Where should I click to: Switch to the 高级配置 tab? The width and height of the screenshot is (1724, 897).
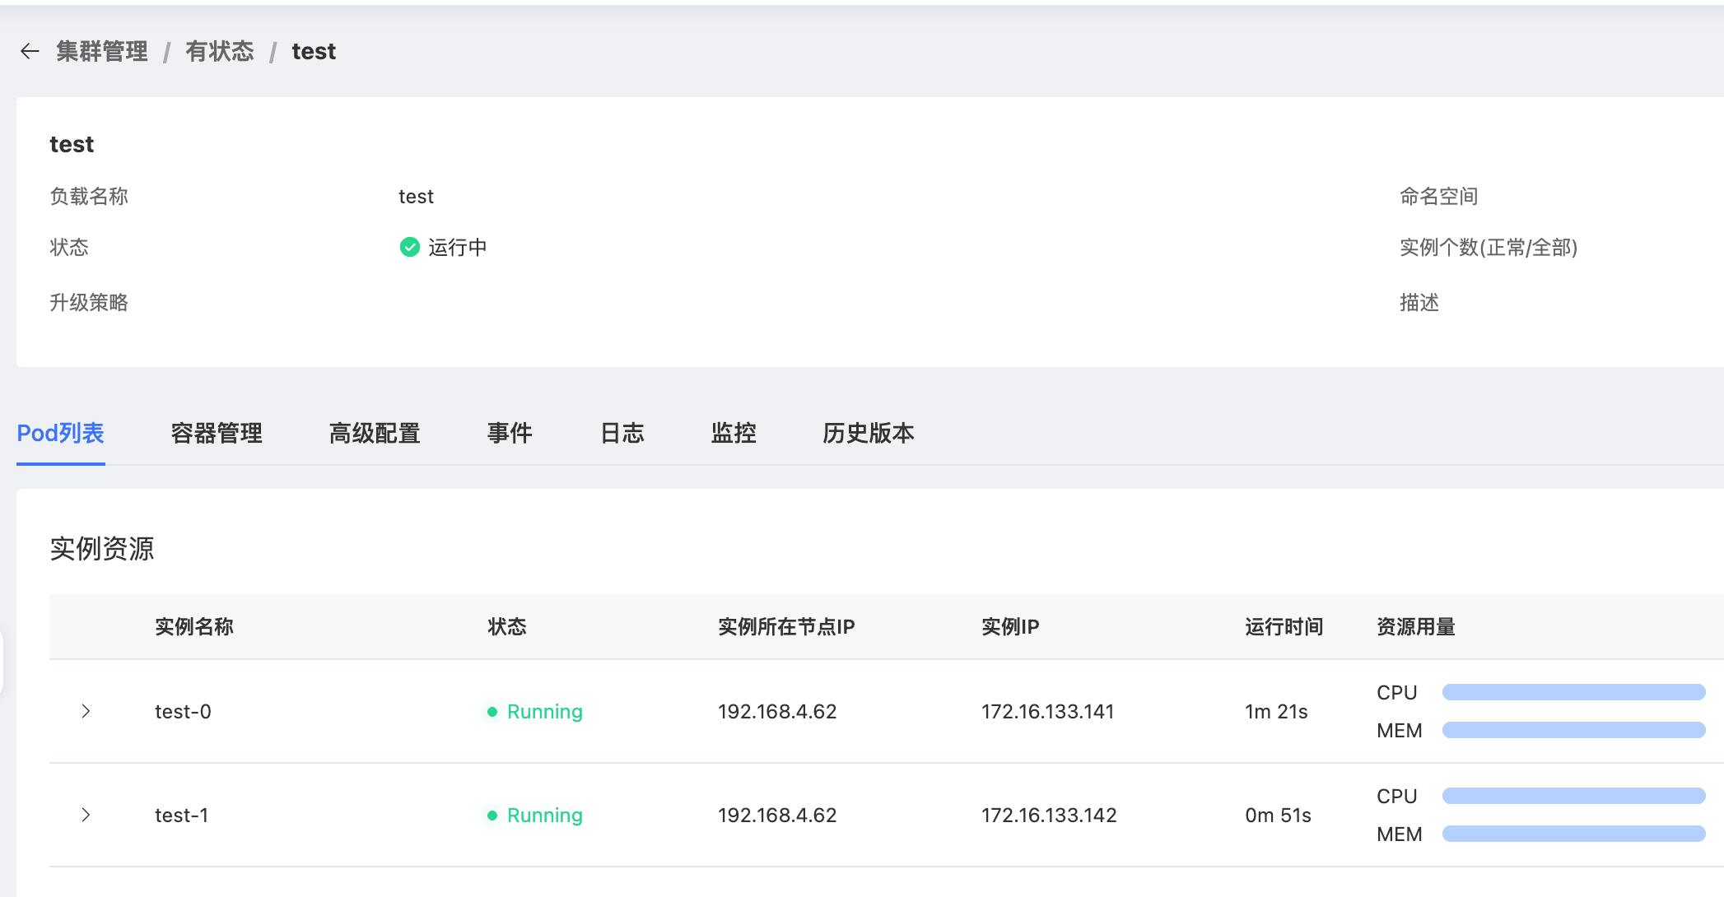click(375, 433)
